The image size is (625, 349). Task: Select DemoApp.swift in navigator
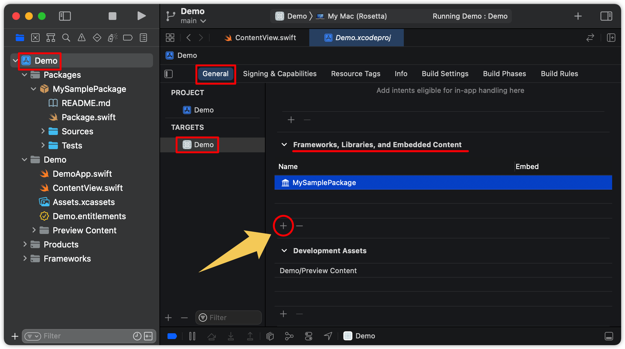[82, 174]
